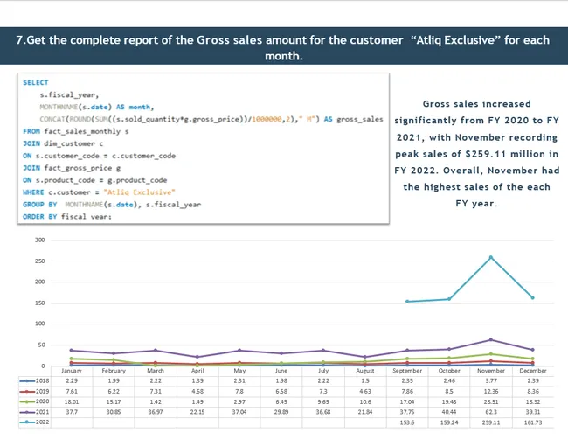Click the July column header
This screenshot has height=439, width=568.
(323, 371)
